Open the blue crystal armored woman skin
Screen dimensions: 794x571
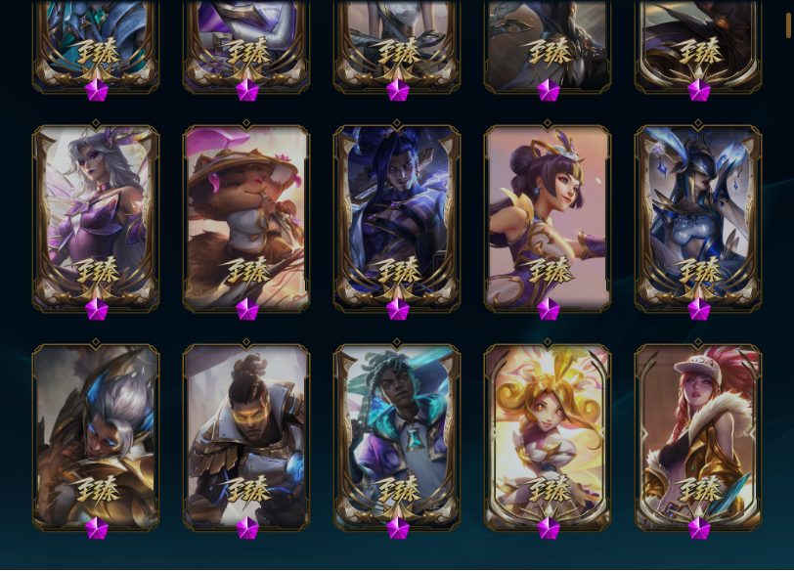(698, 218)
